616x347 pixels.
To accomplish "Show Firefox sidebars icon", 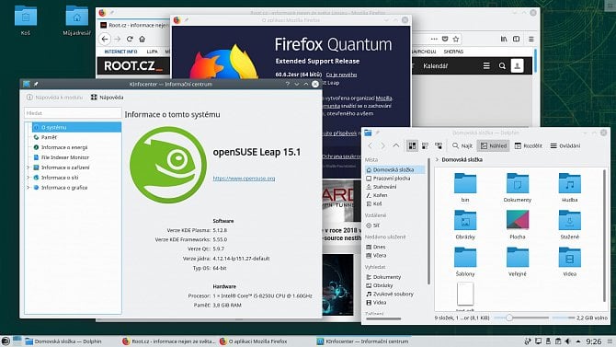I will 516,39.
